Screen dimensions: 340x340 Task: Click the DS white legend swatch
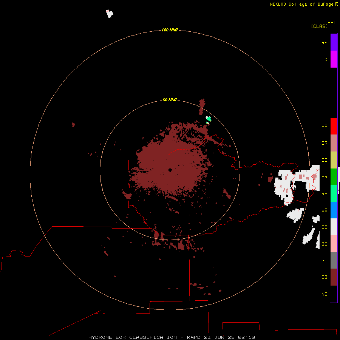(334, 227)
